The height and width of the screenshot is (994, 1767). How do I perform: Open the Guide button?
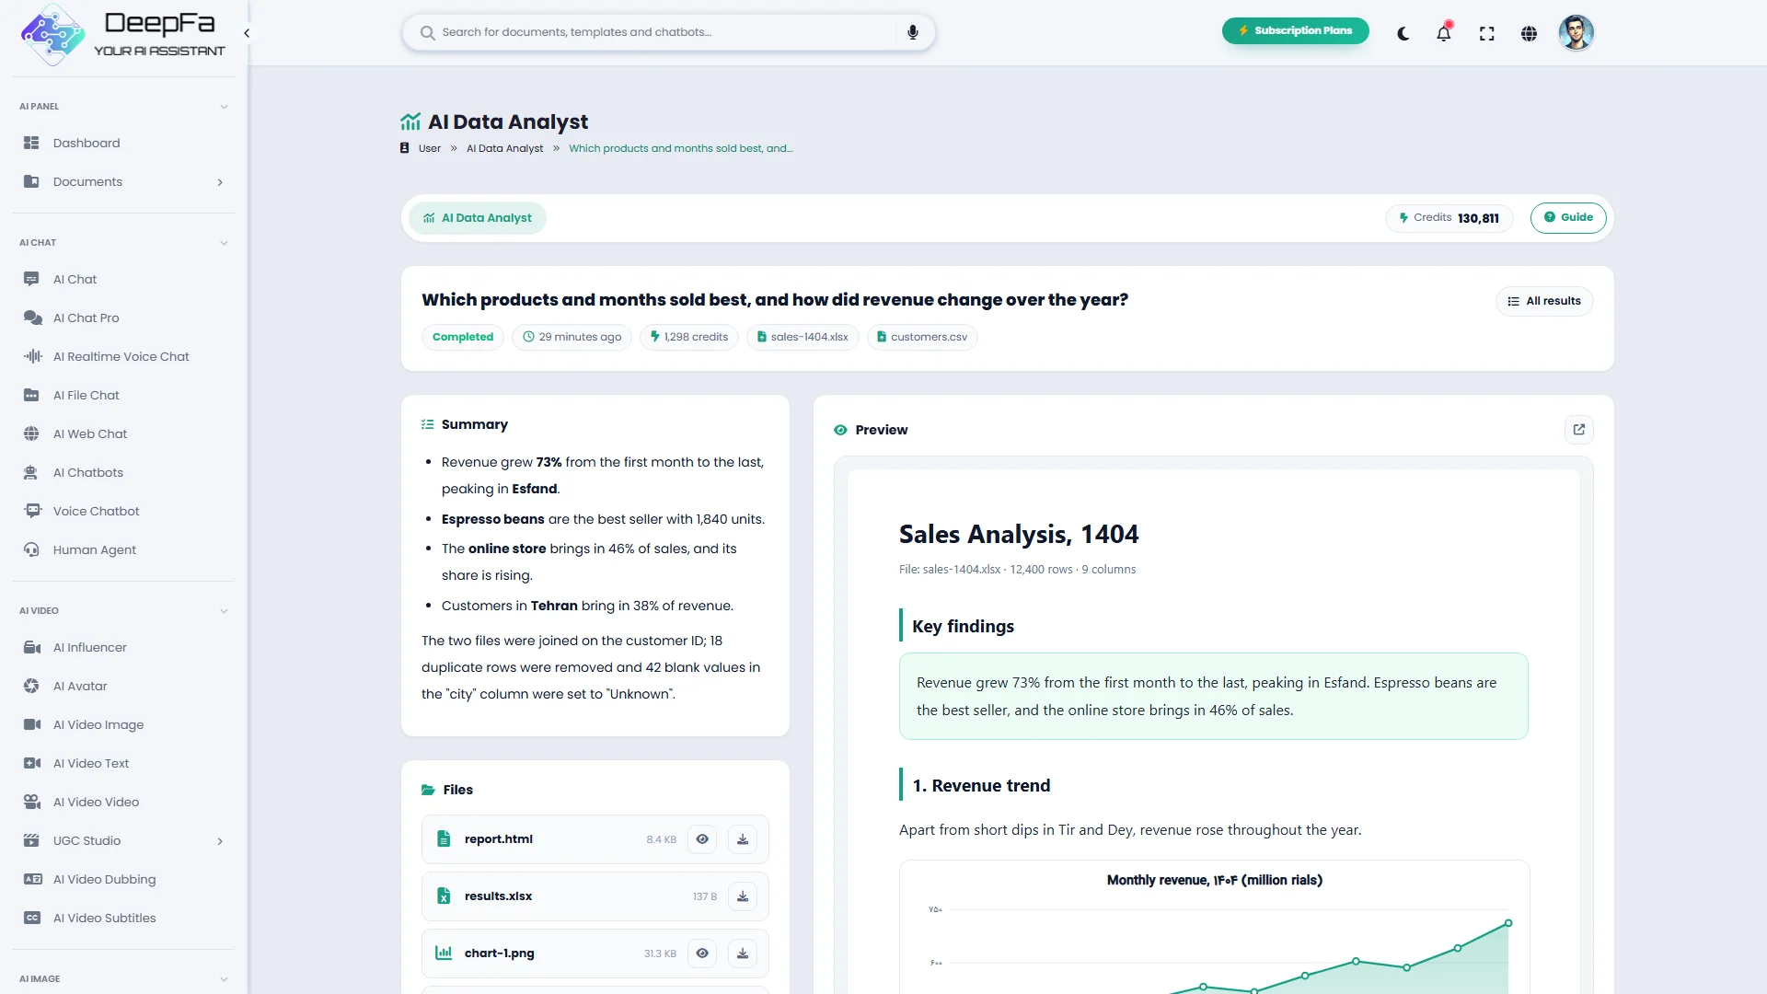coord(1568,217)
